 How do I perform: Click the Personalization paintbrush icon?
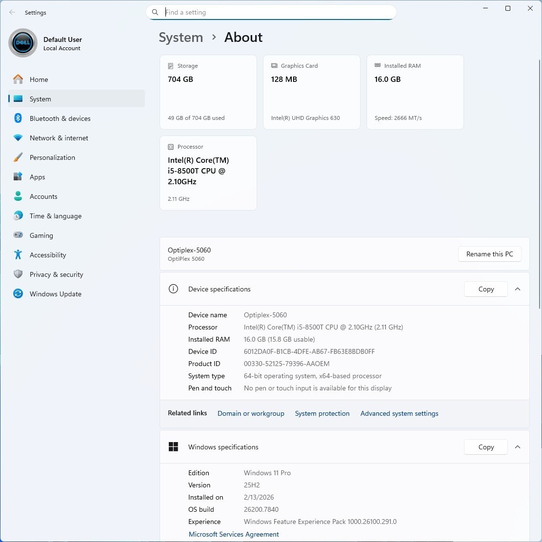pyautogui.click(x=18, y=157)
